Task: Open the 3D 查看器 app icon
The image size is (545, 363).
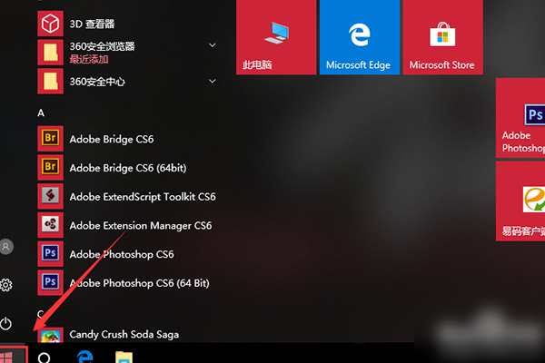Action: (x=49, y=23)
